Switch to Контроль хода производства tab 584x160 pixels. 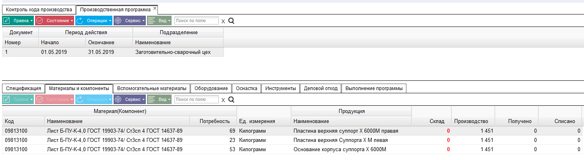click(x=39, y=9)
